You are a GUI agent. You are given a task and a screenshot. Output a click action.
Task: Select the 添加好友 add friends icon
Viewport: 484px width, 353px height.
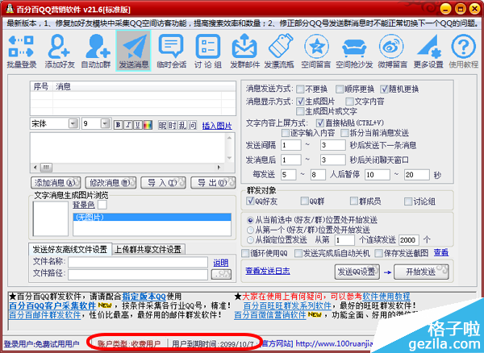coord(60,50)
